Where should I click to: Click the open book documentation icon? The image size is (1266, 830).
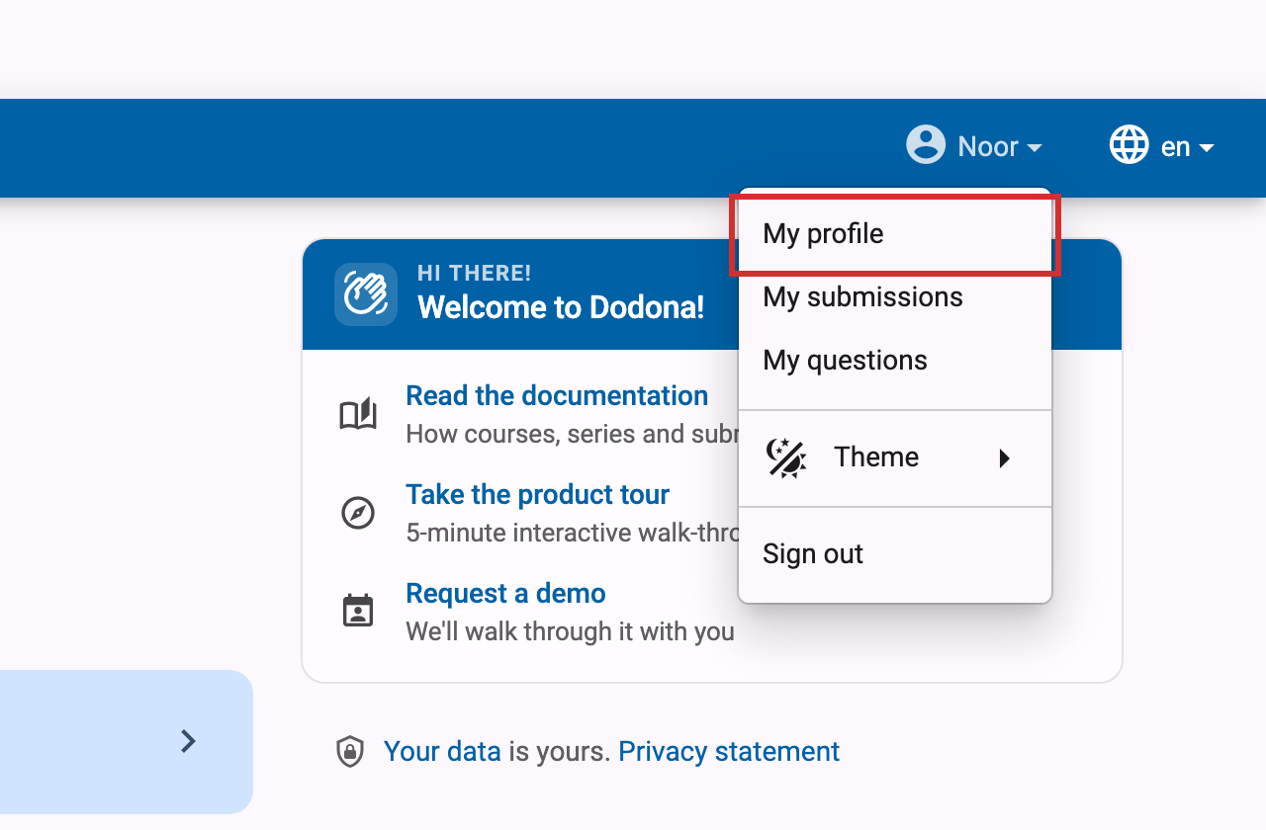(358, 414)
